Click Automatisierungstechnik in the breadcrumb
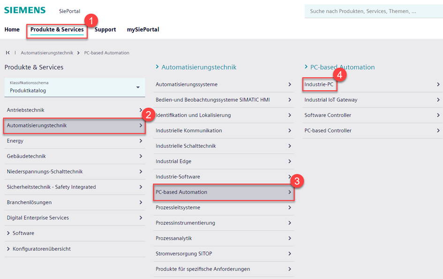 (47, 53)
